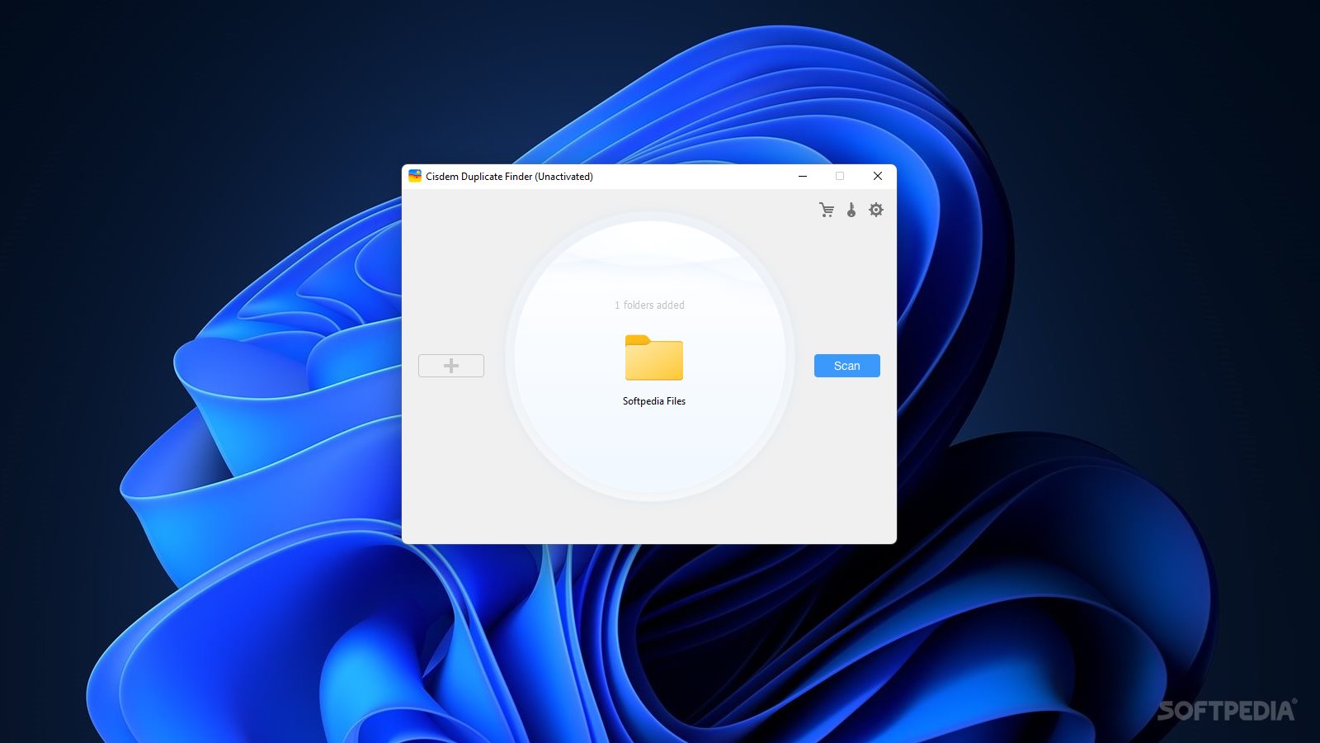1320x743 pixels.
Task: Start scanning with the Scan button
Action: point(847,366)
